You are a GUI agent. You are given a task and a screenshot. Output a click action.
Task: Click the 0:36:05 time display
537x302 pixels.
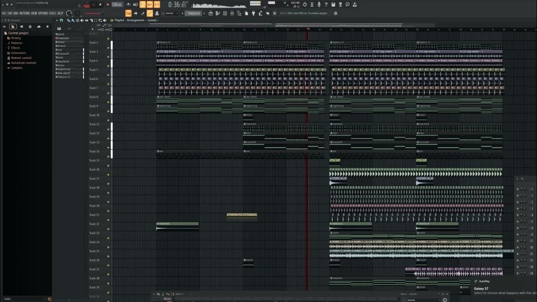(x=177, y=5)
